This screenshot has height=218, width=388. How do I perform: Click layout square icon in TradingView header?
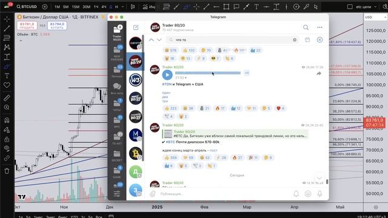pyautogui.click(x=350, y=7)
